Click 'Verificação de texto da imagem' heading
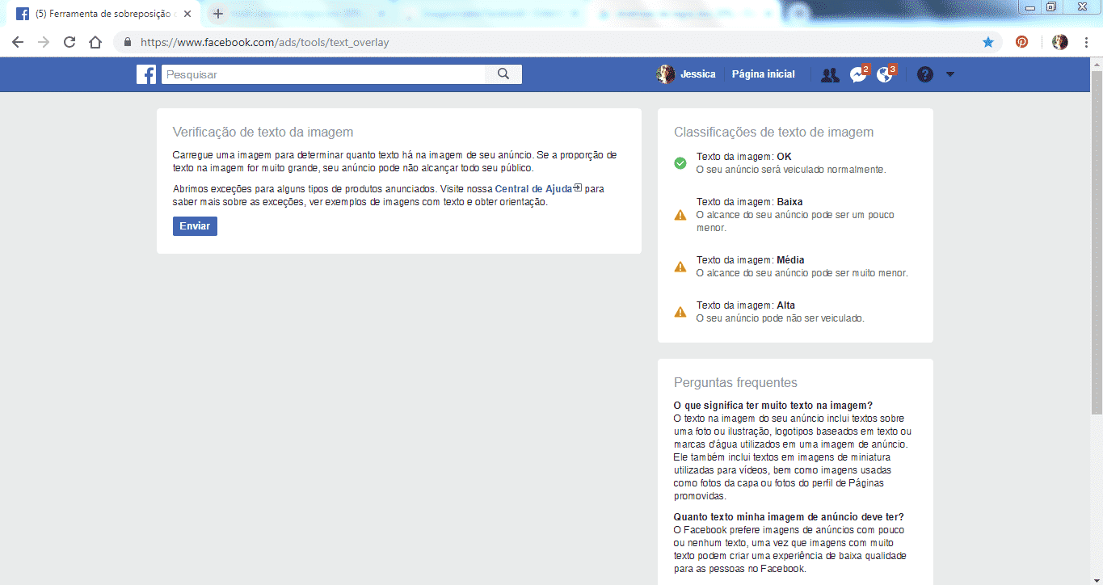The width and height of the screenshot is (1103, 585). coord(263,133)
